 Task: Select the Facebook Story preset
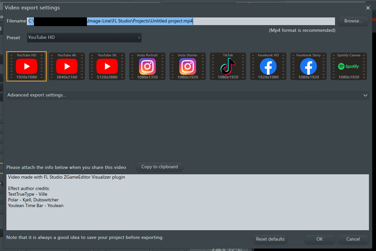309,66
